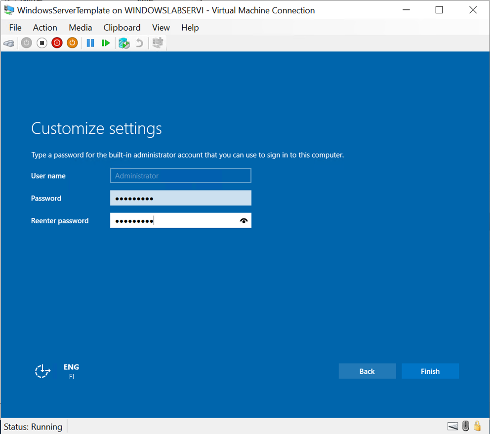Click into the Password field
The height and width of the screenshot is (434, 490).
coord(180,198)
